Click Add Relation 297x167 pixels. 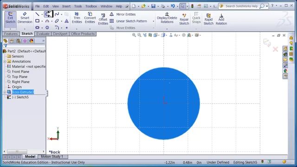[x=221, y=19]
